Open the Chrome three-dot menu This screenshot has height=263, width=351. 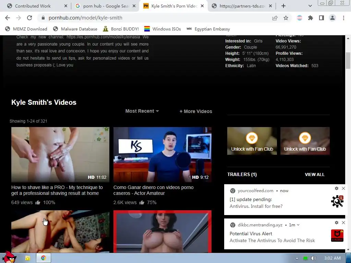pyautogui.click(x=343, y=18)
